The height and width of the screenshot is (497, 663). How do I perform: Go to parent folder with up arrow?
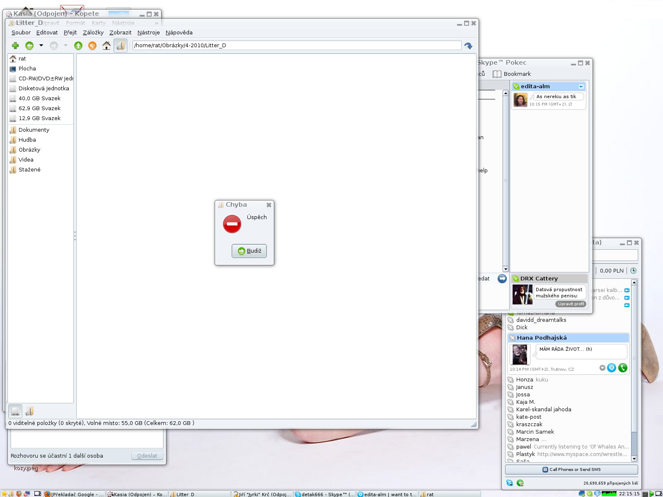click(x=78, y=46)
